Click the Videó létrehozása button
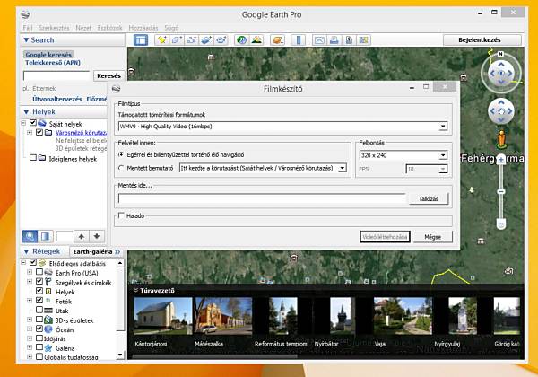Image resolution: width=538 pixels, height=377 pixels. coord(385,237)
